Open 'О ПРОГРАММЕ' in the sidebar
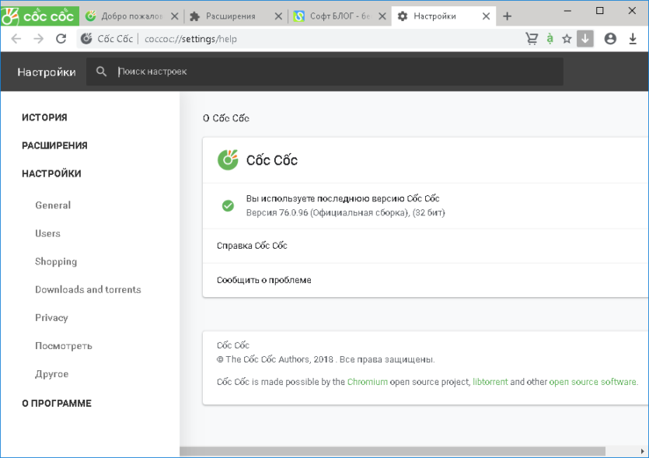649x458 pixels. (x=57, y=404)
